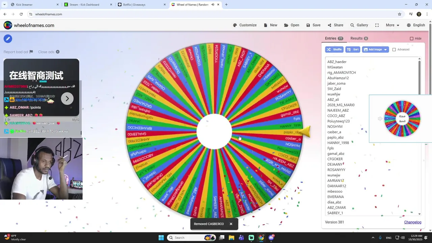This screenshot has width=432, height=243.
Task: Open the Add image dropdown
Action: (x=375, y=50)
